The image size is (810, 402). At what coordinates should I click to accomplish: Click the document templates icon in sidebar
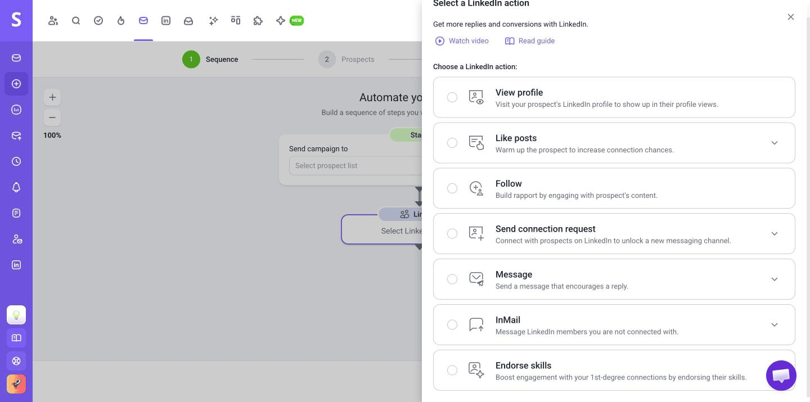16,213
